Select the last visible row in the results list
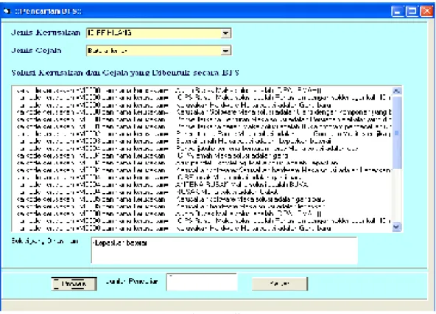Image resolution: width=436 pixels, height=314 pixels. click(202, 228)
